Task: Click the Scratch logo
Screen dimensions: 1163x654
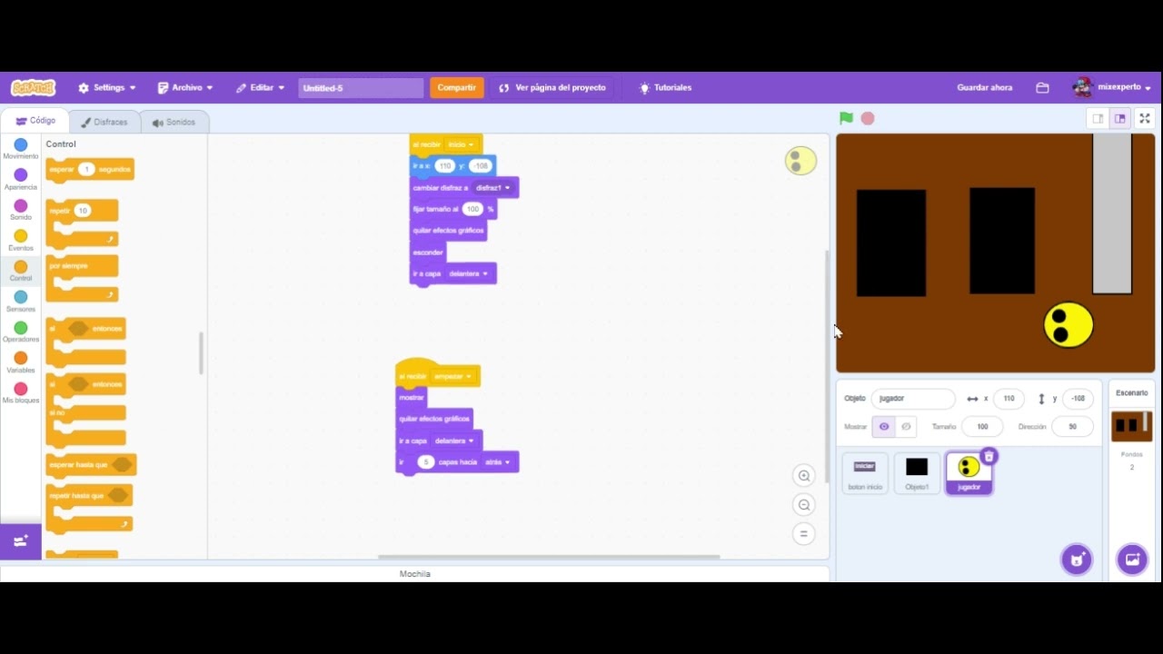Action: pos(34,88)
